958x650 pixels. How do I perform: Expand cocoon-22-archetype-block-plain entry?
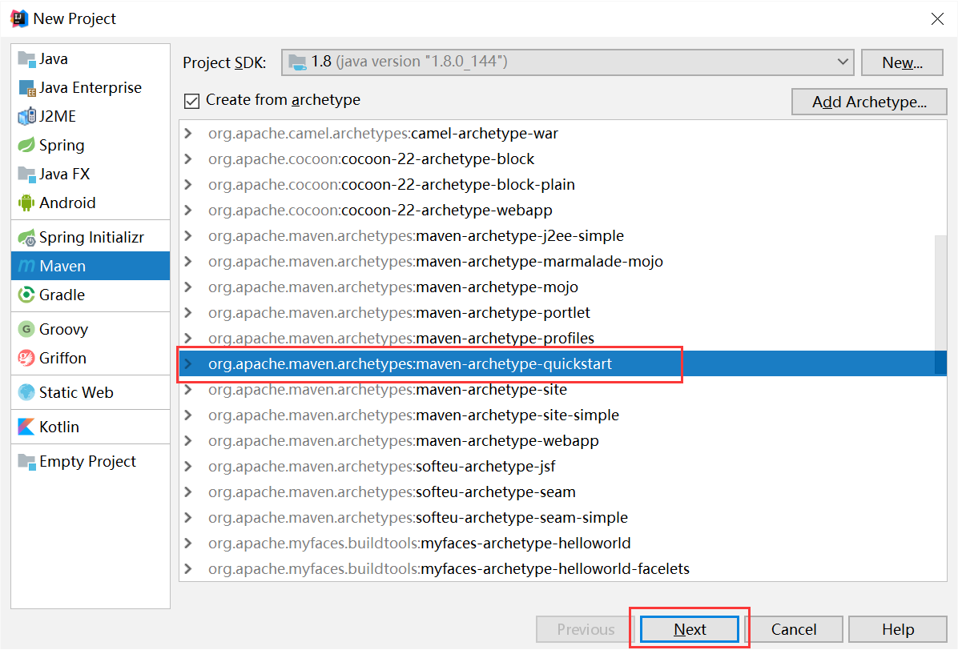188,184
